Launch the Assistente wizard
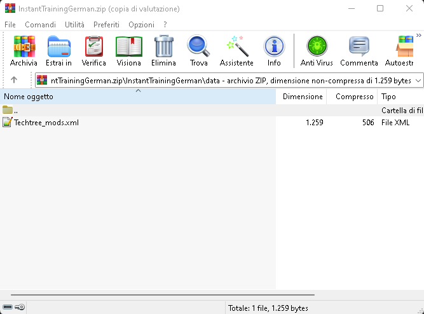The width and height of the screenshot is (424, 314). 236,51
